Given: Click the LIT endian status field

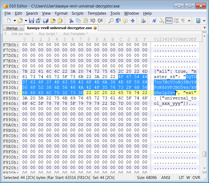Looking at the screenshot, I should point(181,177).
